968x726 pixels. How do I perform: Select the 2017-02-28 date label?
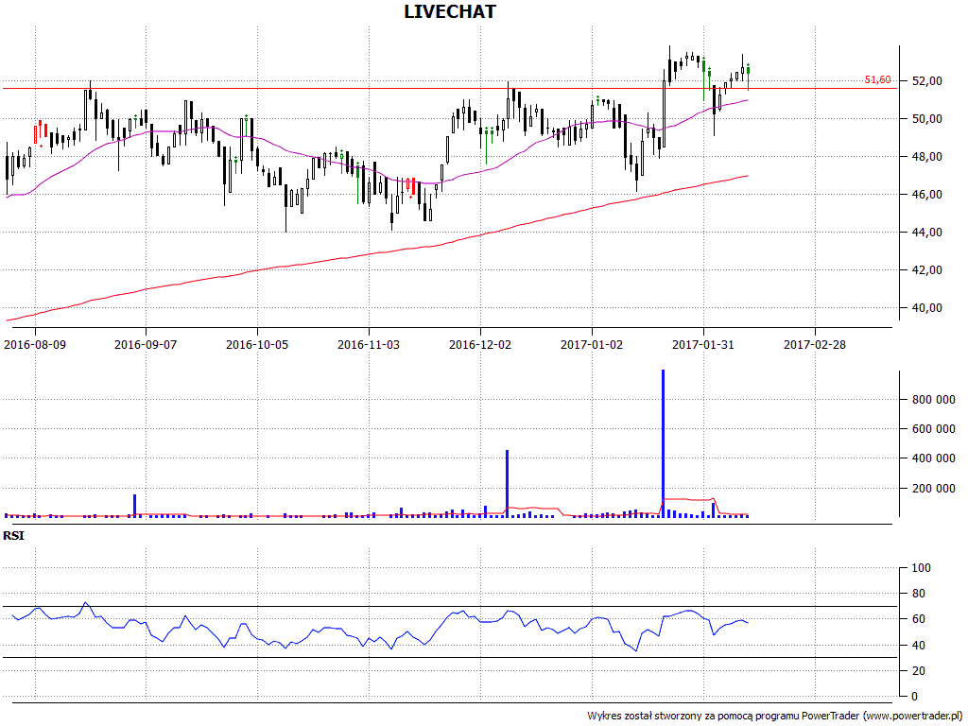[815, 345]
